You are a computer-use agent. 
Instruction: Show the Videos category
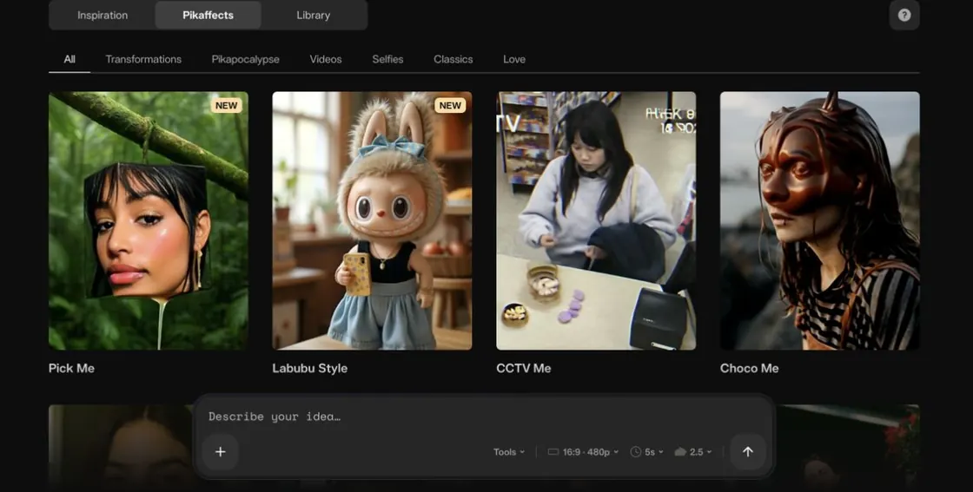(x=326, y=60)
